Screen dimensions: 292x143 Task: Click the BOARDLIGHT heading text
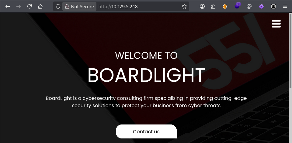coord(146,75)
